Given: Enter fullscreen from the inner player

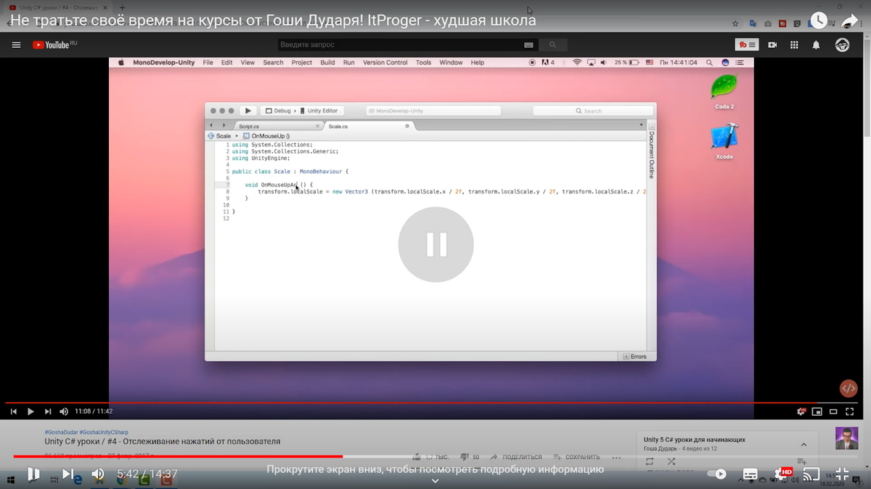Looking at the screenshot, I should click(x=850, y=411).
